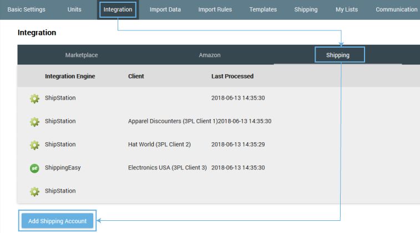The width and height of the screenshot is (420, 233).
Task: Click Client column header
Action: tap(136, 76)
